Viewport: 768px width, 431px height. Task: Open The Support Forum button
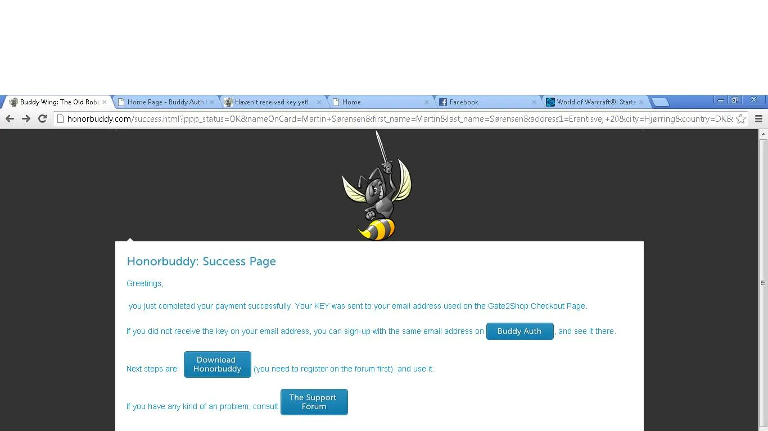[314, 402]
